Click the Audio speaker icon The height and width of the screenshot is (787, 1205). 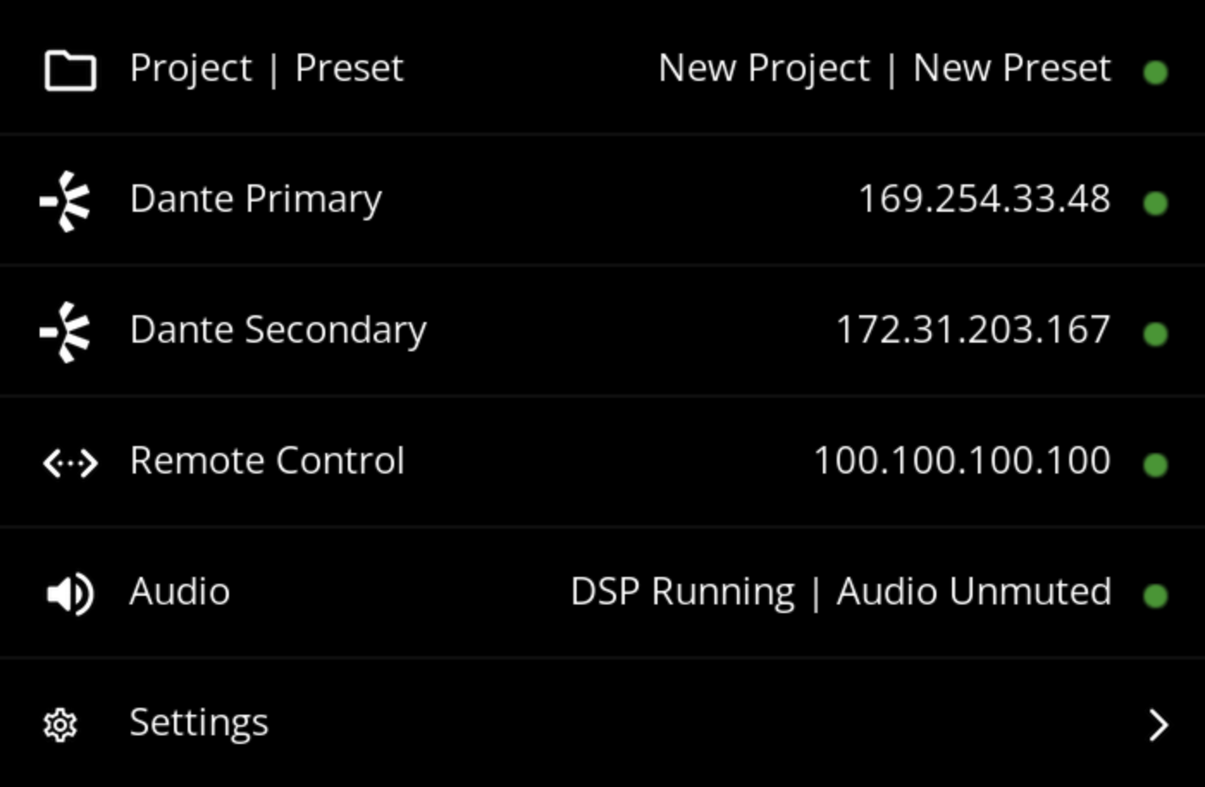point(70,594)
